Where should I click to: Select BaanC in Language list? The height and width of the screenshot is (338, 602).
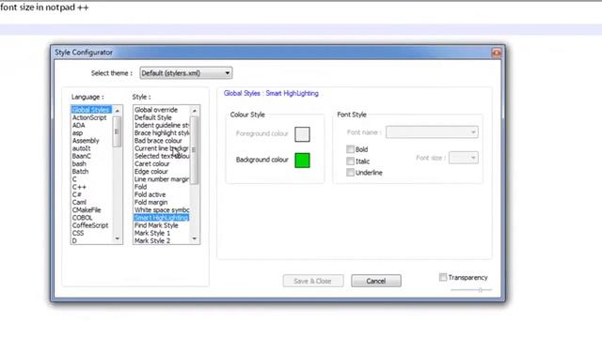point(82,156)
